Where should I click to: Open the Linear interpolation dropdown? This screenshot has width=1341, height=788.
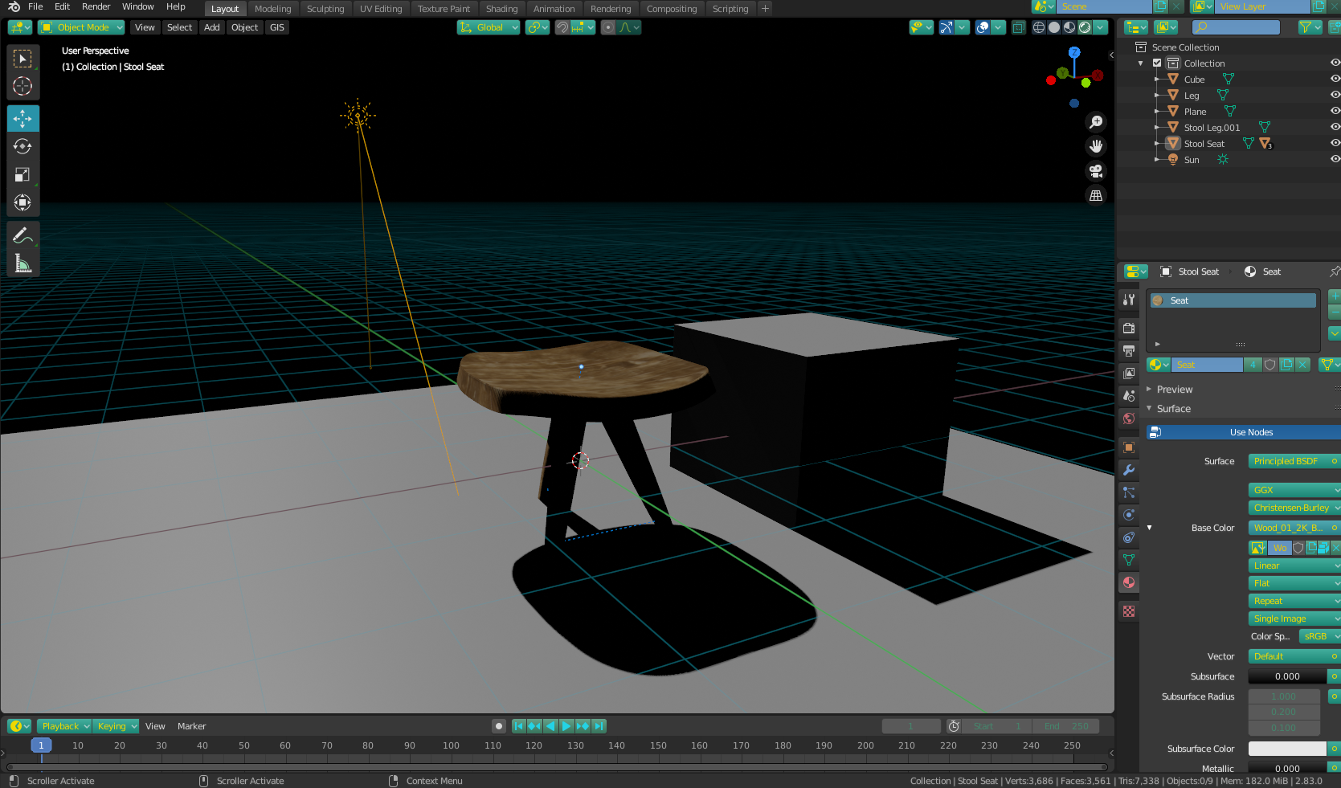tap(1294, 565)
